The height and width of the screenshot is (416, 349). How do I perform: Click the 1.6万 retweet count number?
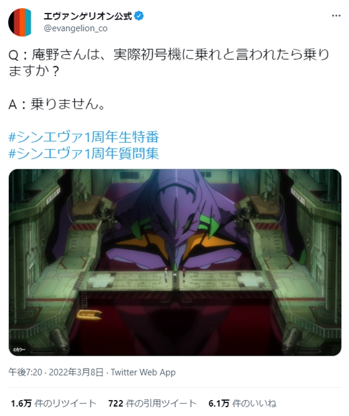click(21, 404)
